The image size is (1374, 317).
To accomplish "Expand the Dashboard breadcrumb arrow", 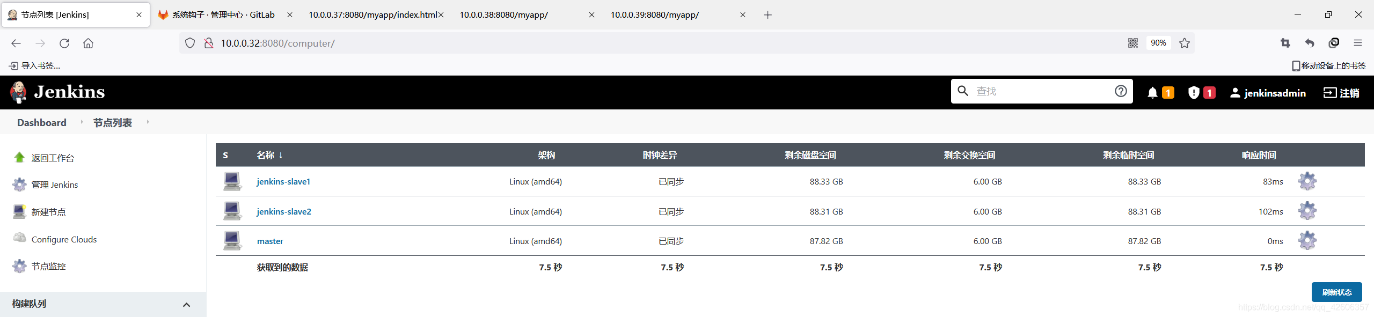I will click(x=82, y=122).
